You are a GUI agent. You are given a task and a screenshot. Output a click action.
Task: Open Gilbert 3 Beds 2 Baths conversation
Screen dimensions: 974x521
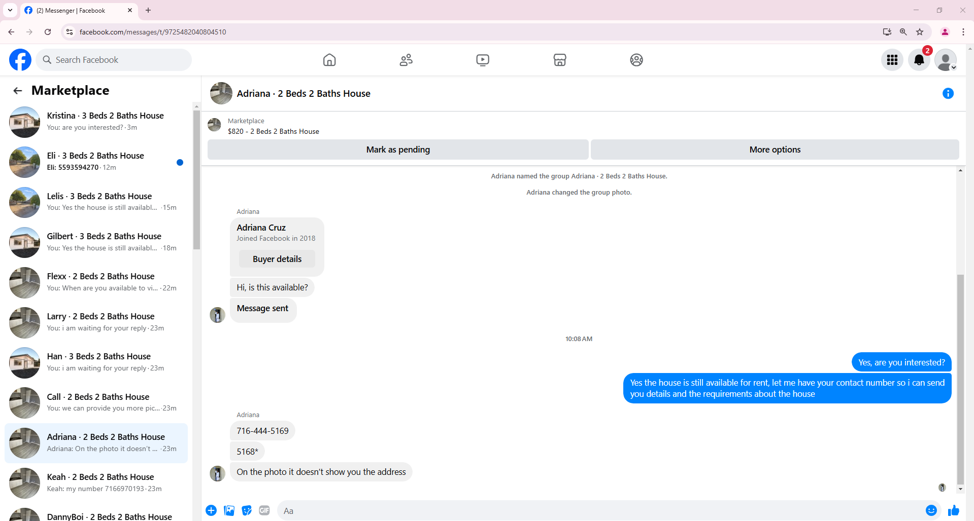[96, 242]
